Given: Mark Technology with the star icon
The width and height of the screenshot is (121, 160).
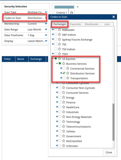Looking at the screenshot, I should click(64, 121).
